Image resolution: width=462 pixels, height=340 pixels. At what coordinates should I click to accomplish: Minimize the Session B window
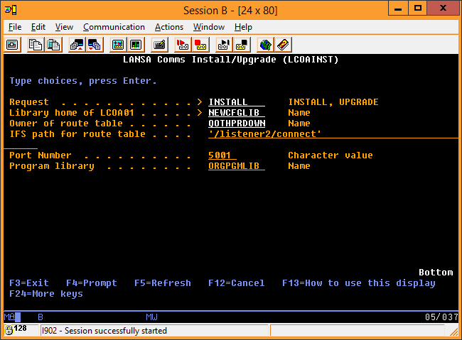(x=398, y=9)
